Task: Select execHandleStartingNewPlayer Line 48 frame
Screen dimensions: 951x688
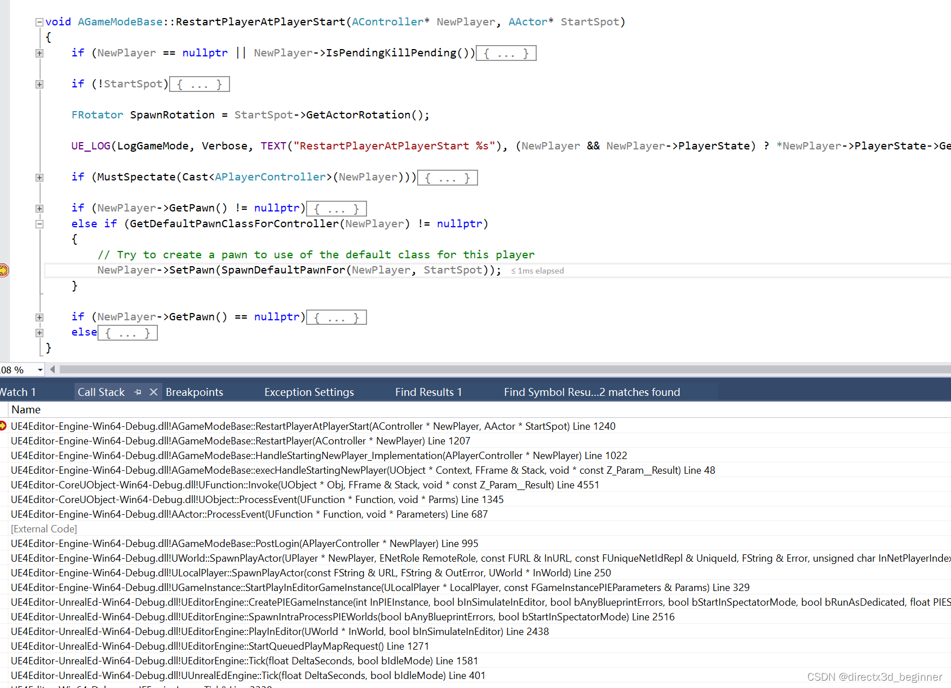Action: 362,470
